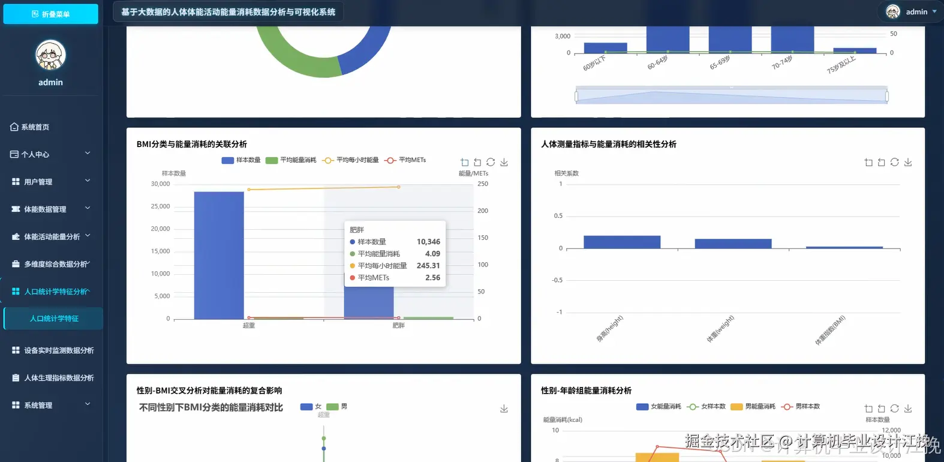Restore the 人体测量指标 correlation chart via refresh icon

895,162
